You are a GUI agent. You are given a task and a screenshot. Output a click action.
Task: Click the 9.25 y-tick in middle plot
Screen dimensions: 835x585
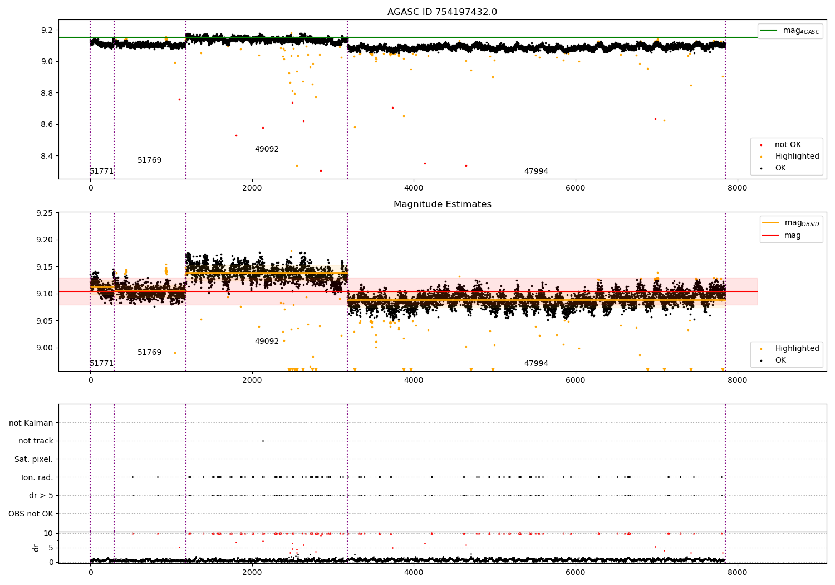45,213
